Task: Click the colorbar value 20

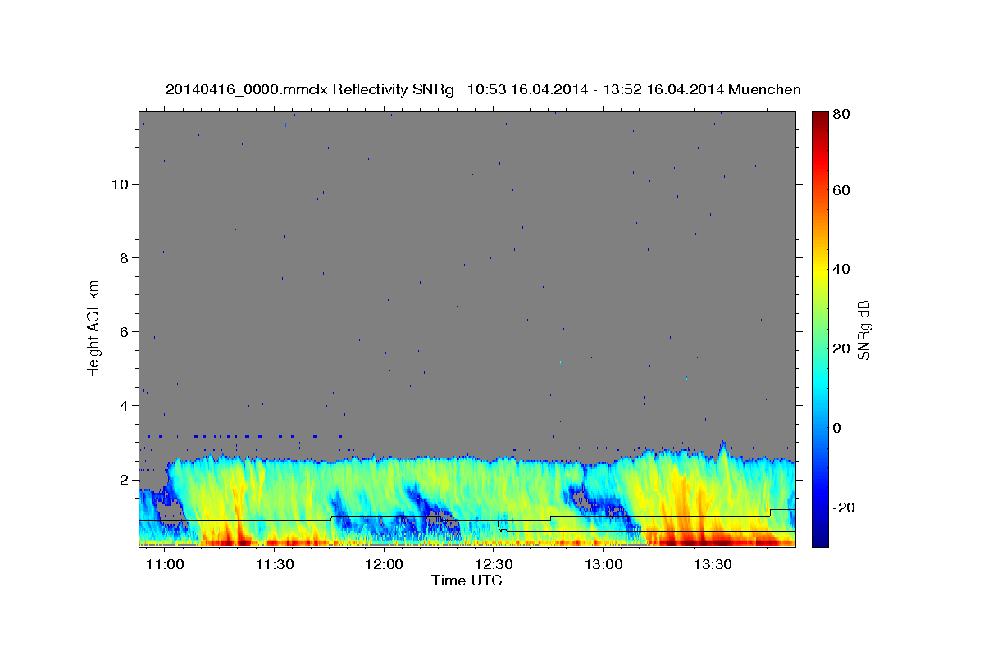Action: coord(840,348)
